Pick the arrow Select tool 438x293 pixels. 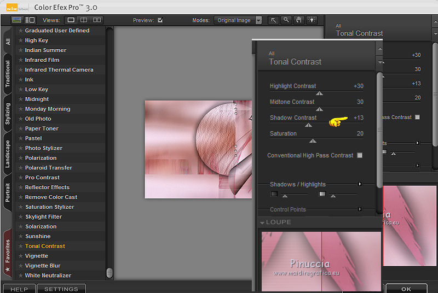(x=273, y=20)
